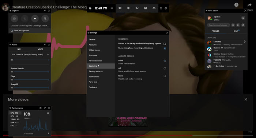
Task: Enable Record in the background checkbox
Action: point(165,44)
